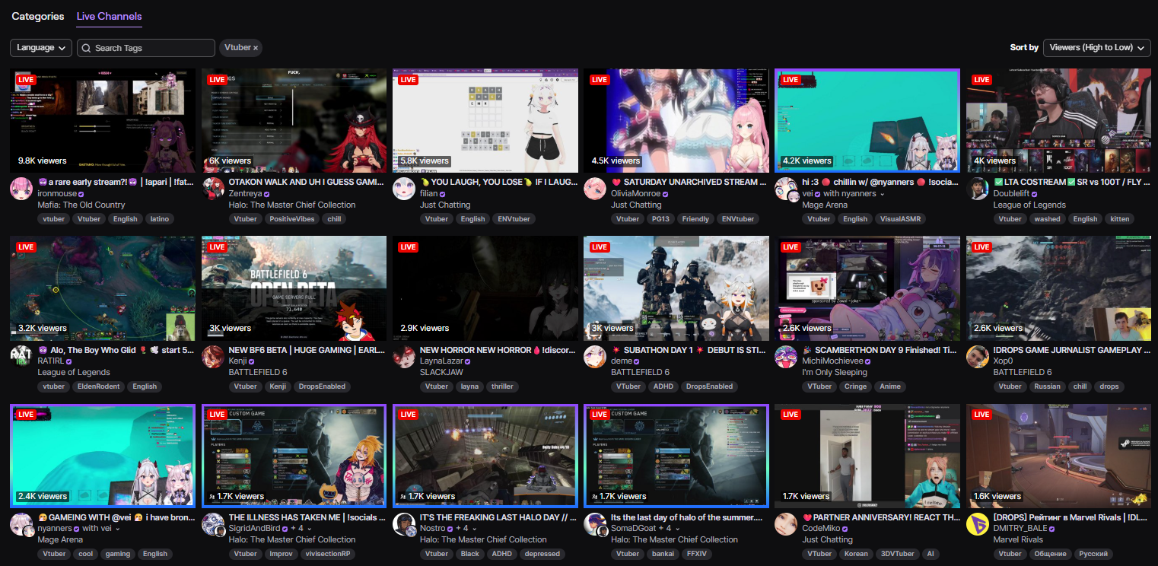Select the "thriller" tag
This screenshot has width=1158, height=566.
coord(502,386)
